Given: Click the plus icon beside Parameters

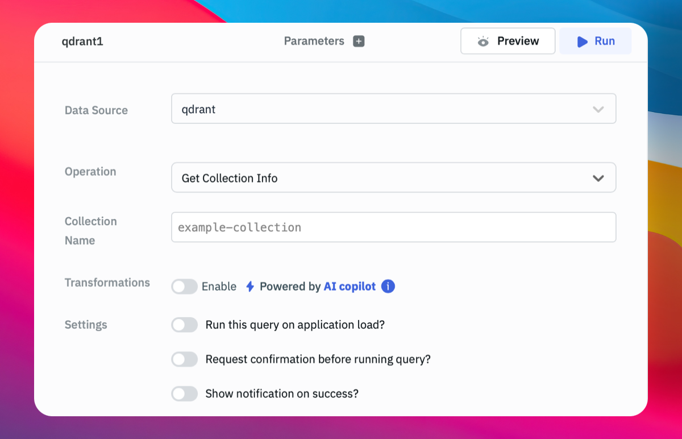Looking at the screenshot, I should pyautogui.click(x=359, y=41).
